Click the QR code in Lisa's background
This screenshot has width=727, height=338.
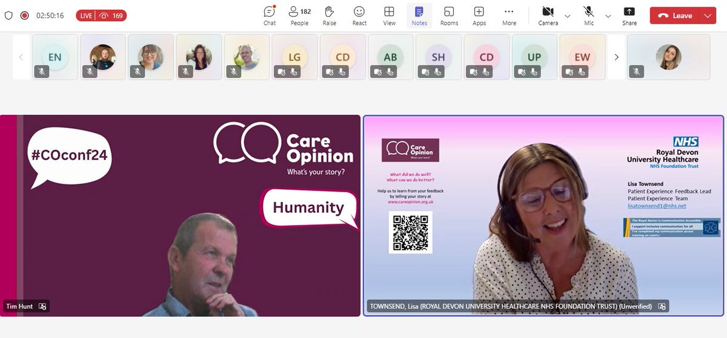[411, 232]
